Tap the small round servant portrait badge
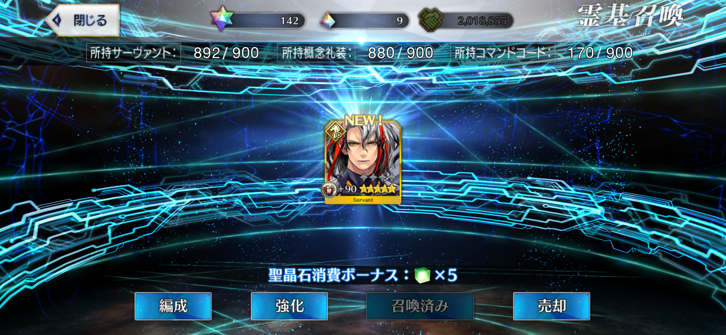The height and width of the screenshot is (335, 726). pos(329,189)
